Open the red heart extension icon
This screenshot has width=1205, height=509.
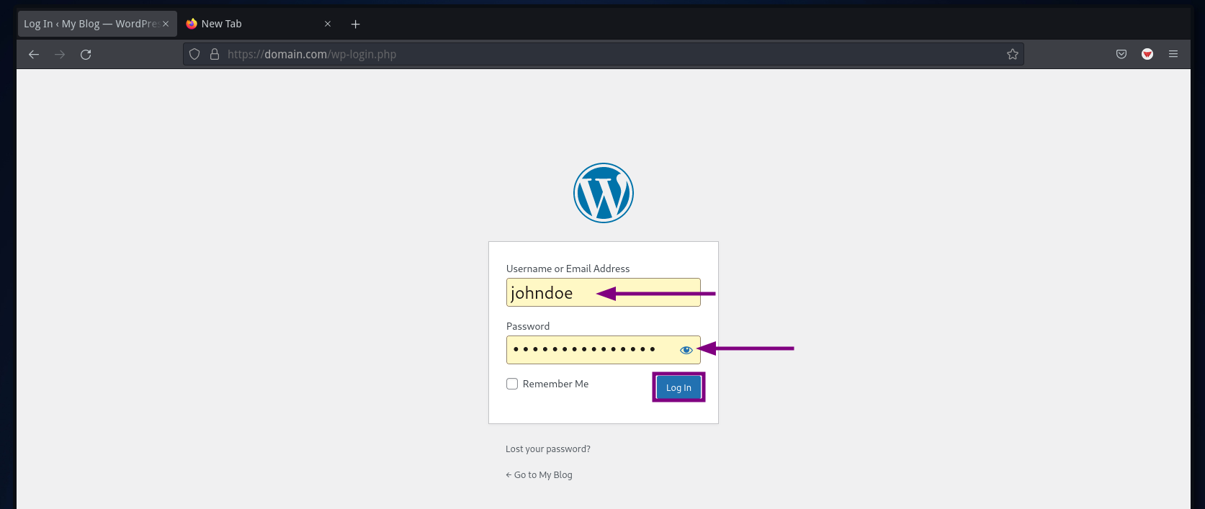tap(1147, 54)
